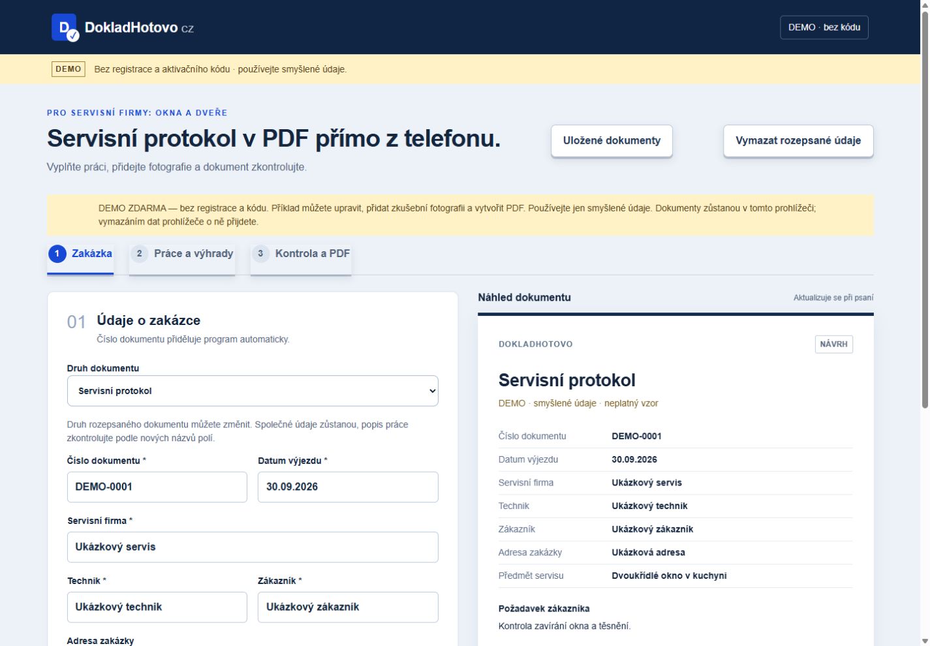Click the Adresa zakázky field label
Viewport: 930px width, 646px height.
point(100,641)
